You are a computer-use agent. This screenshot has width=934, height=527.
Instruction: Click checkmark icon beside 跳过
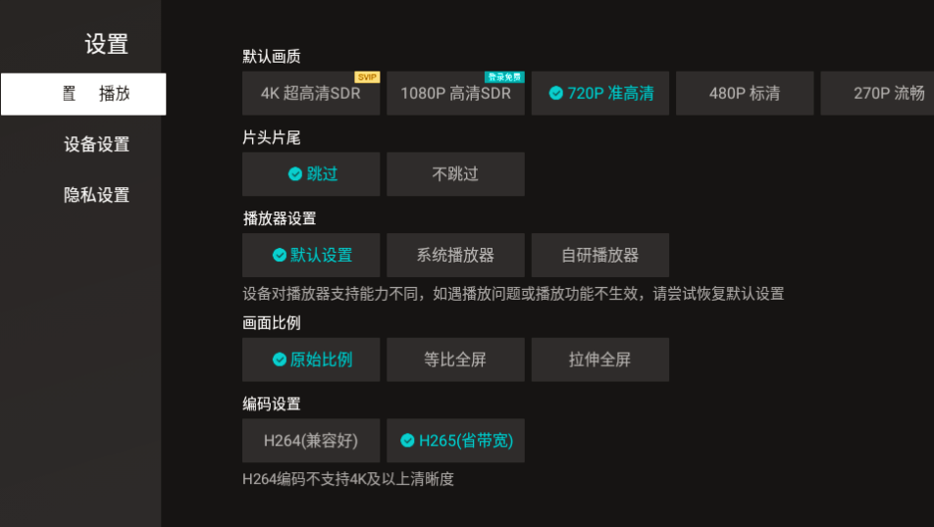point(295,173)
